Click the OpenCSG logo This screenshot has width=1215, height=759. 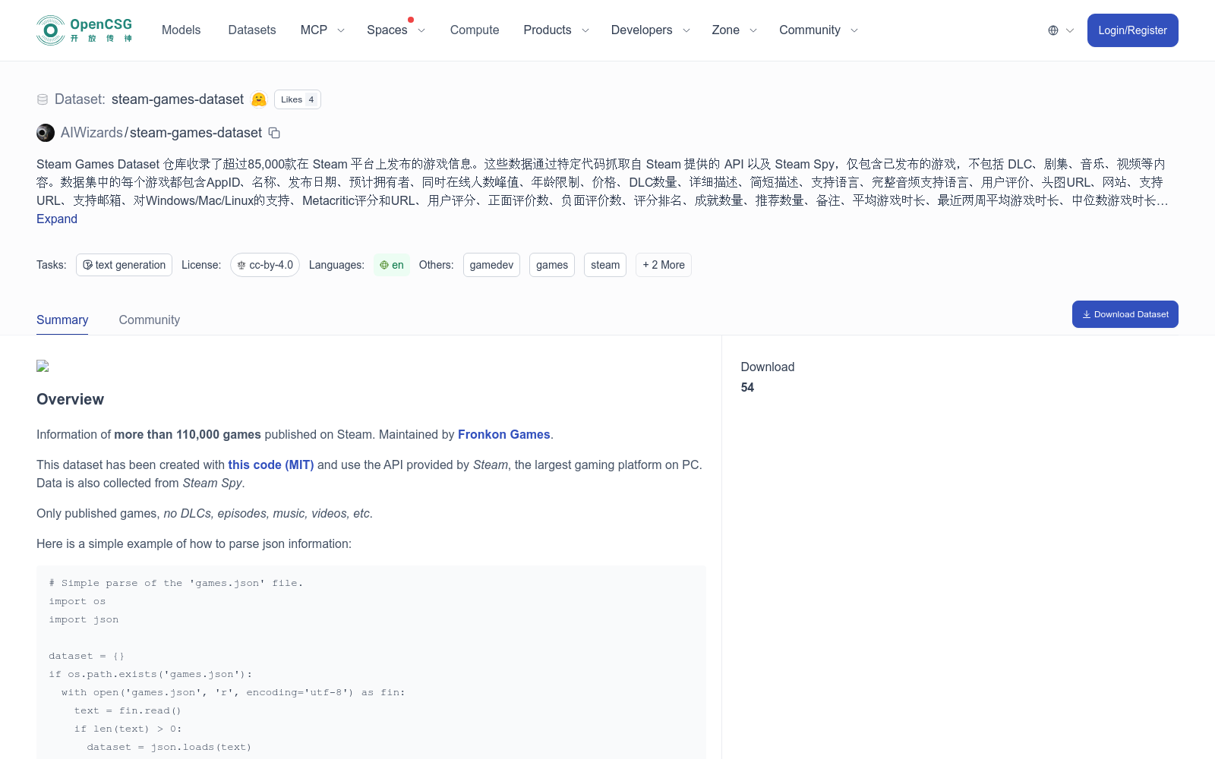[x=84, y=30]
